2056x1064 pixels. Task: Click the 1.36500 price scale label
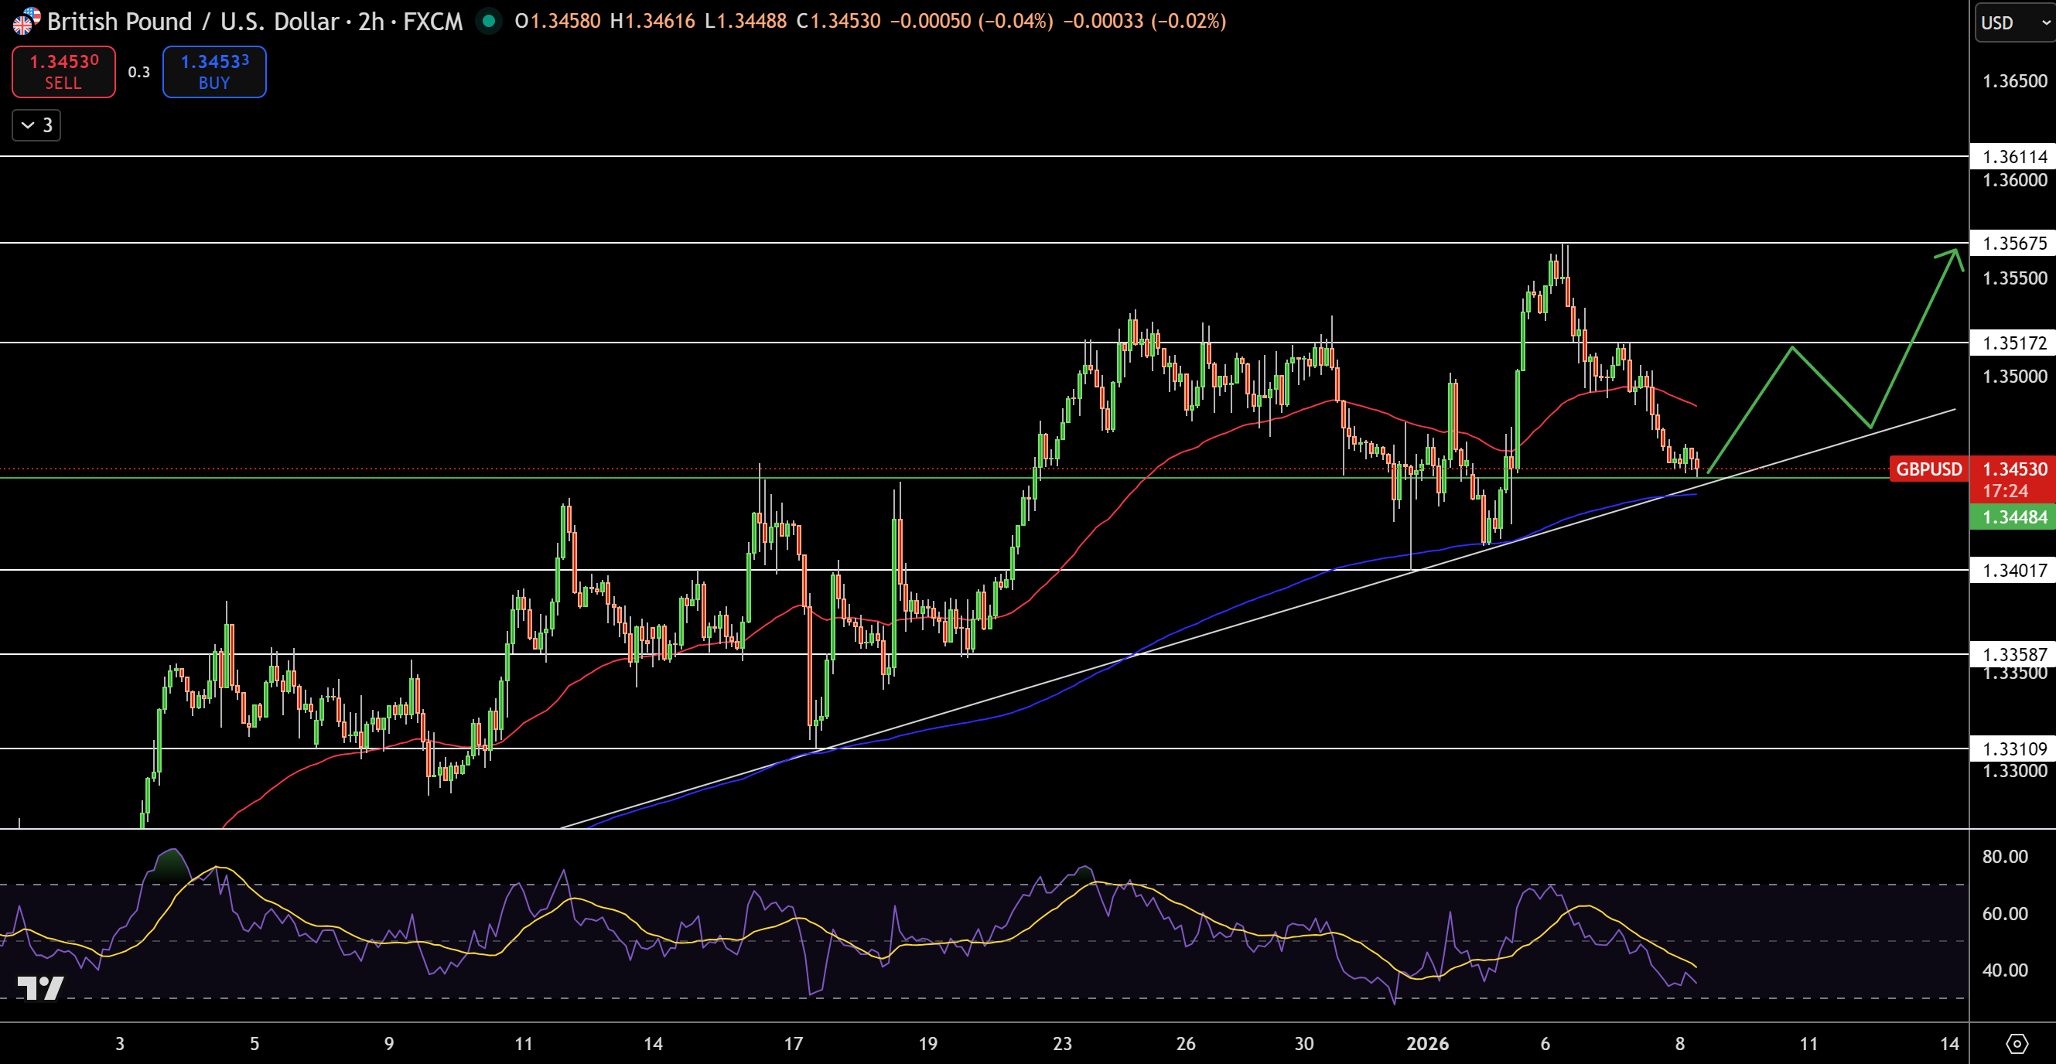(2014, 80)
